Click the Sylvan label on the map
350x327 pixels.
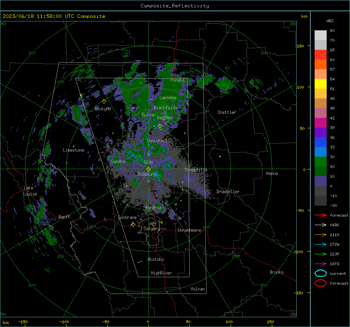(x=149, y=115)
